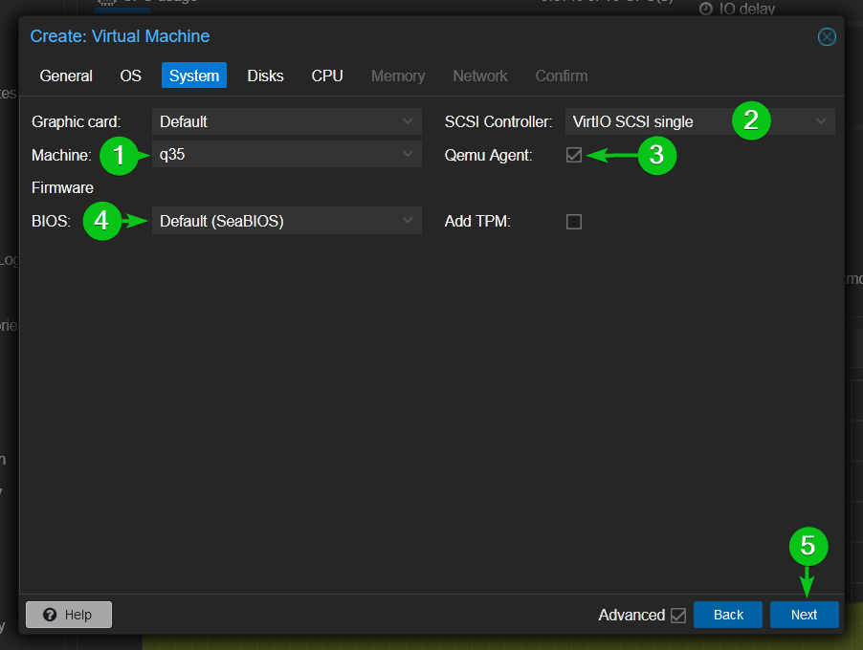Click the Back button
863x650 pixels.
coord(727,615)
